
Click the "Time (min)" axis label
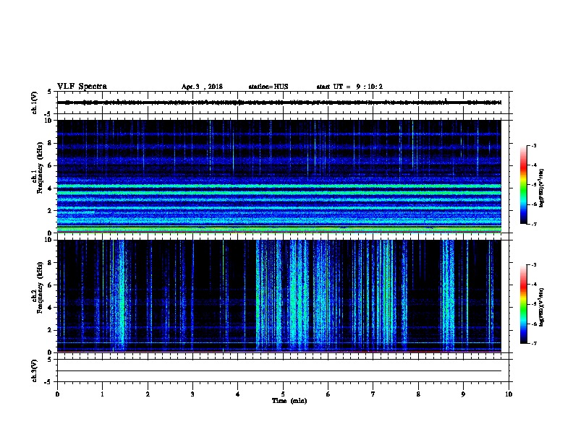(289, 401)
